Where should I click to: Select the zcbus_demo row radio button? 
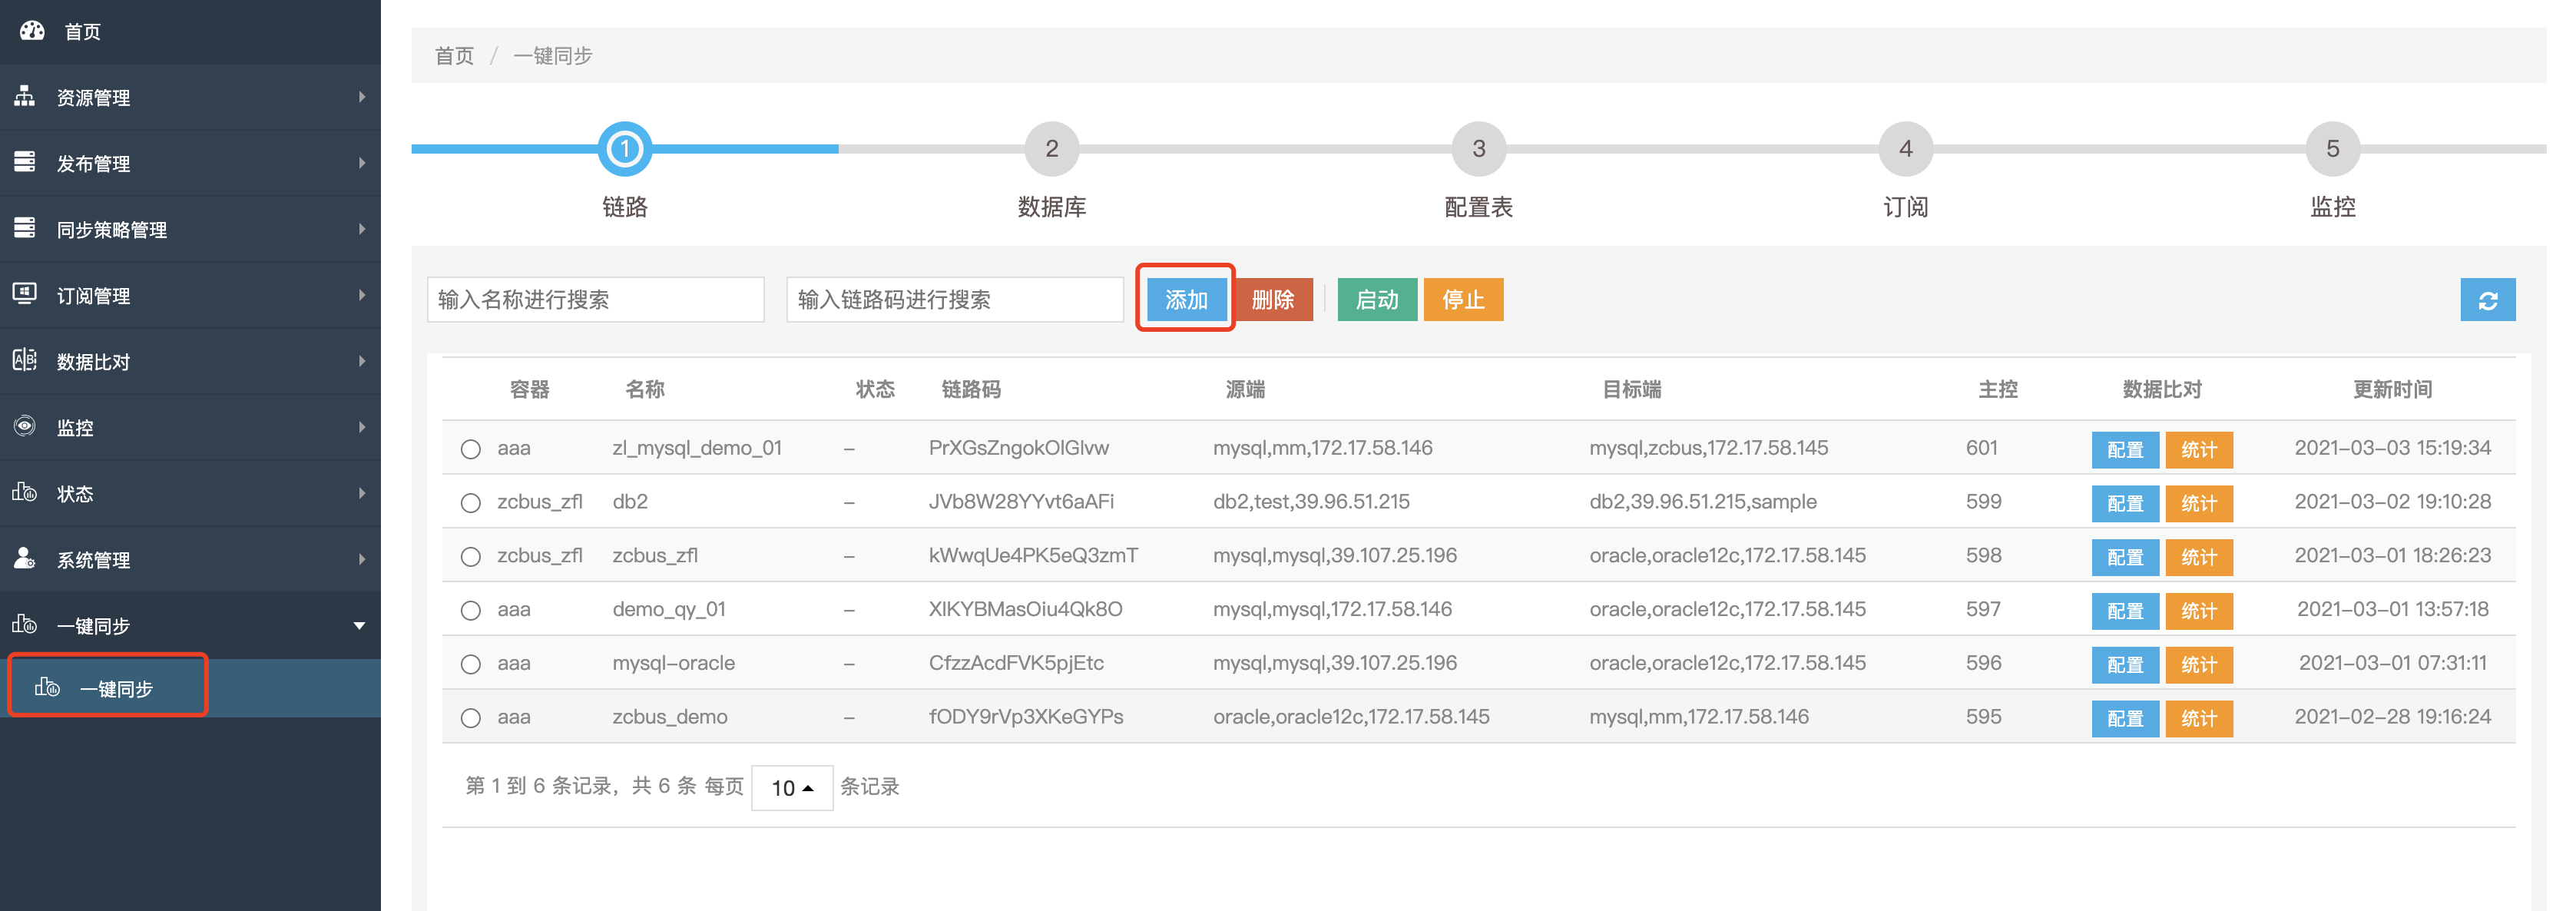point(470,718)
